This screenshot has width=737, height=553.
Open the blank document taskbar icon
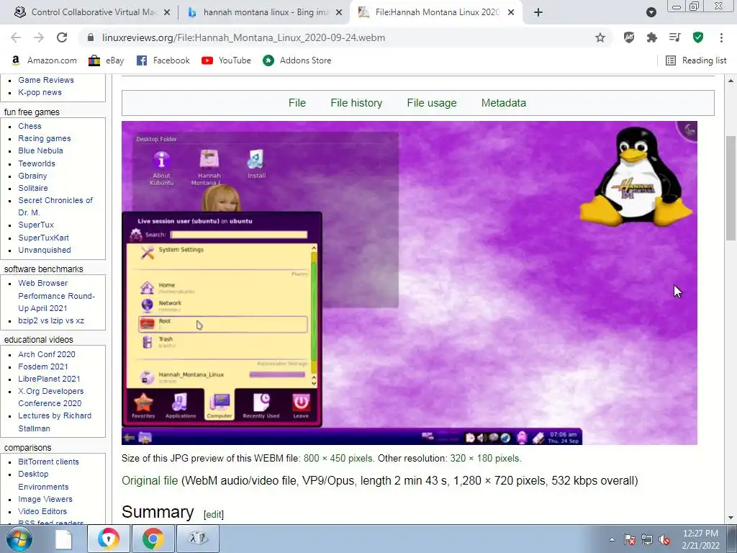click(63, 539)
